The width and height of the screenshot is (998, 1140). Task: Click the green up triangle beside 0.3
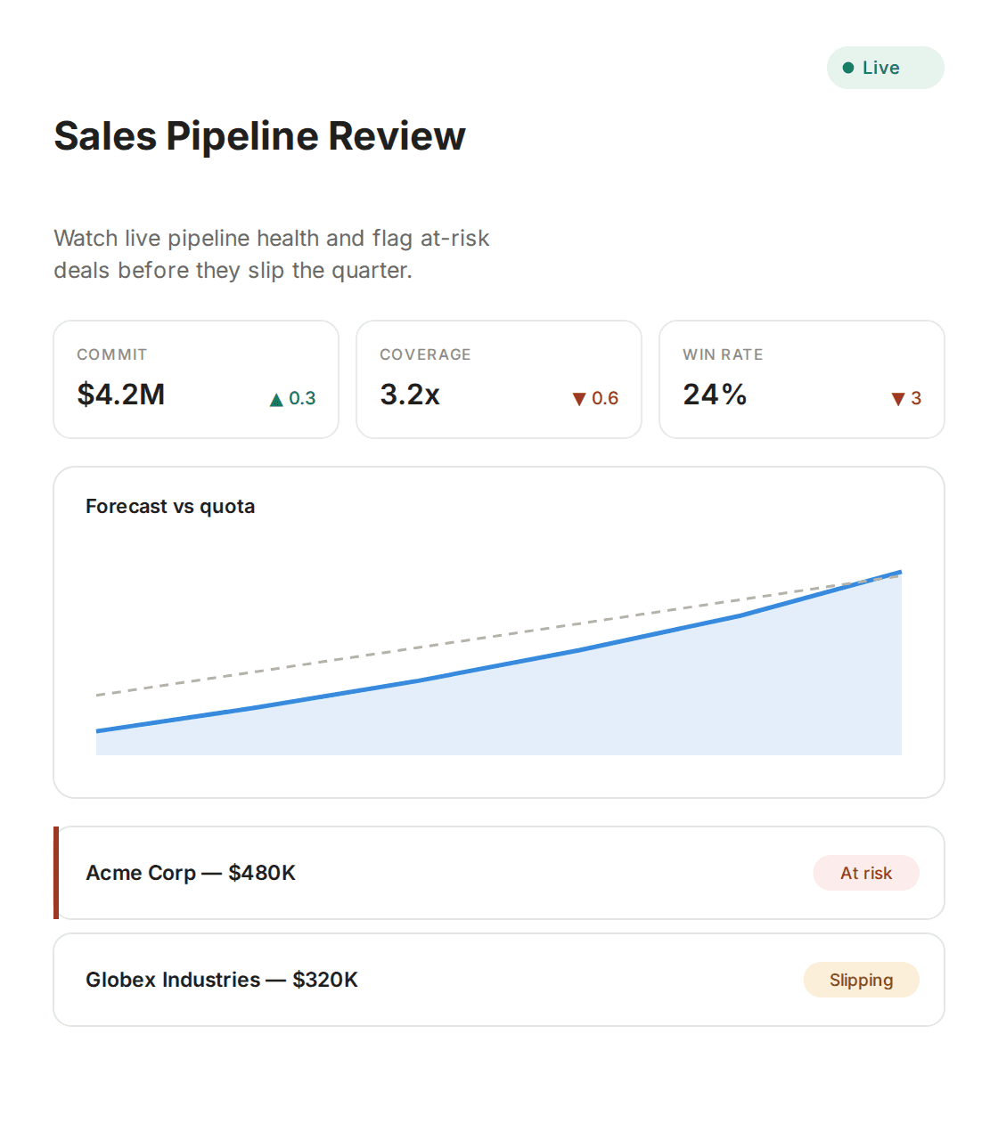(x=276, y=400)
